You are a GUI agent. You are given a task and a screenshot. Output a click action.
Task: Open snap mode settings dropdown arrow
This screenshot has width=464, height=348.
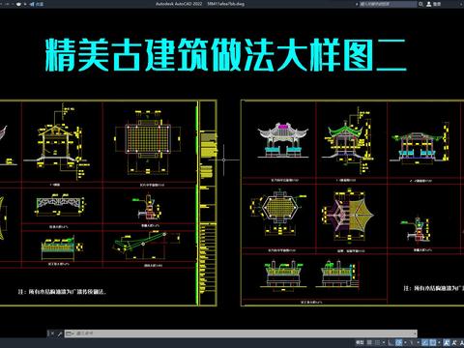pos(384,342)
